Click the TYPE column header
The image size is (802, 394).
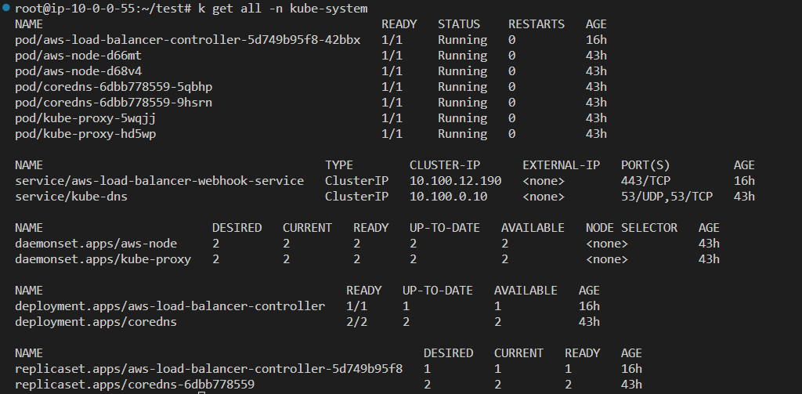(x=339, y=165)
